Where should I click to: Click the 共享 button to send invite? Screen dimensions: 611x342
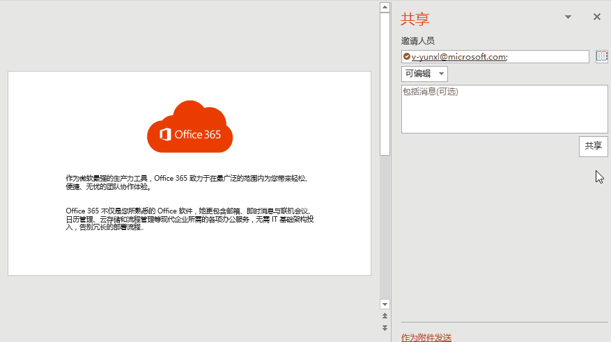point(593,146)
